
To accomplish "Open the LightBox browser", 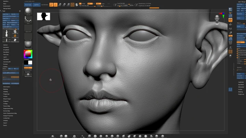I will pyautogui.click(x=36, y=5).
